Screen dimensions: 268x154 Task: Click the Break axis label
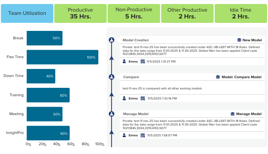pos(18,38)
